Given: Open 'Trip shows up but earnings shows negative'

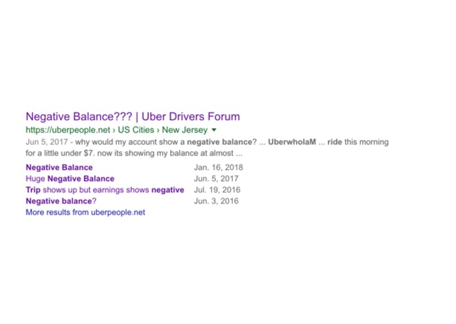Looking at the screenshot, I should point(105,190).
